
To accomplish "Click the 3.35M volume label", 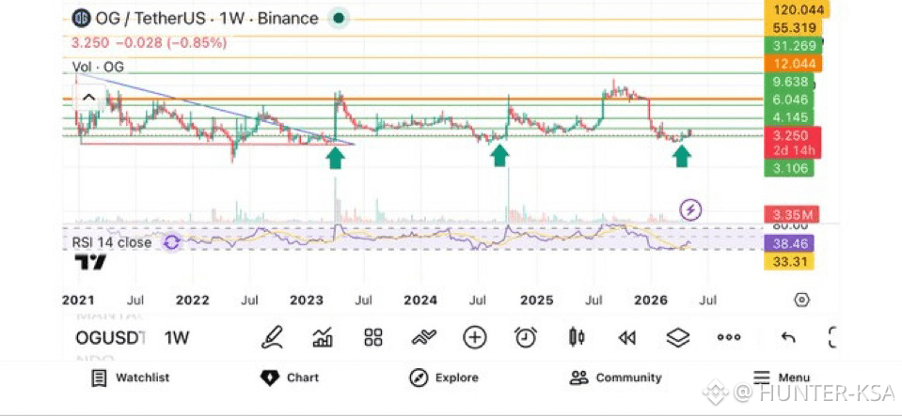I will click(x=792, y=215).
